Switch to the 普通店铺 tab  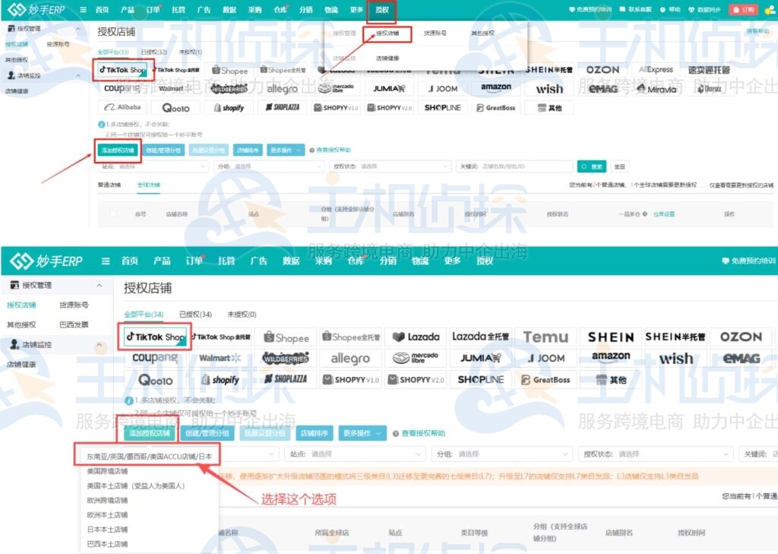click(x=109, y=185)
